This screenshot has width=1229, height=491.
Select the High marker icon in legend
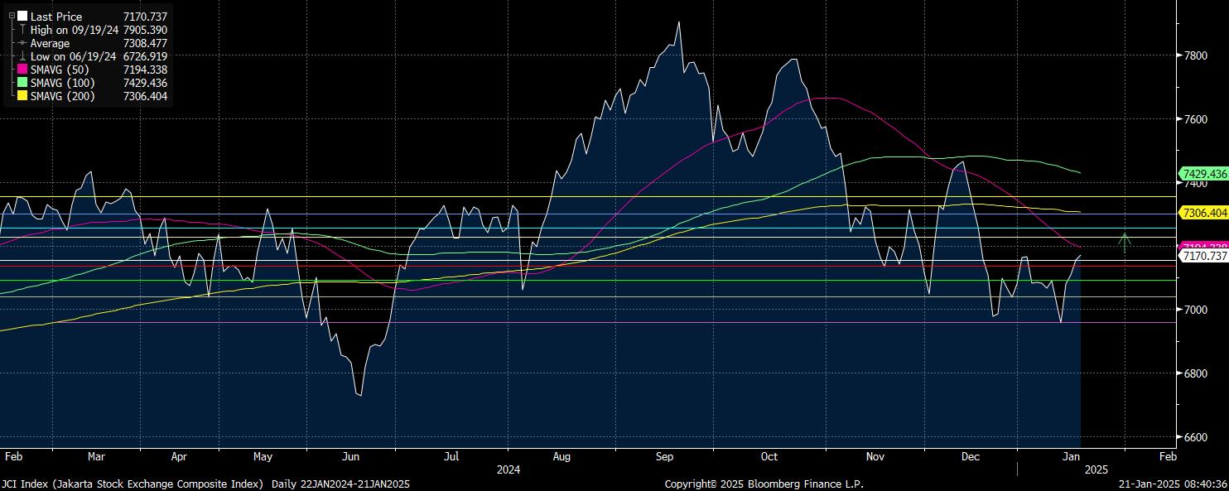coord(22,30)
